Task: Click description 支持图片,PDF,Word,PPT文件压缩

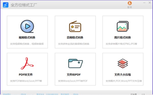Action: coord(124,81)
